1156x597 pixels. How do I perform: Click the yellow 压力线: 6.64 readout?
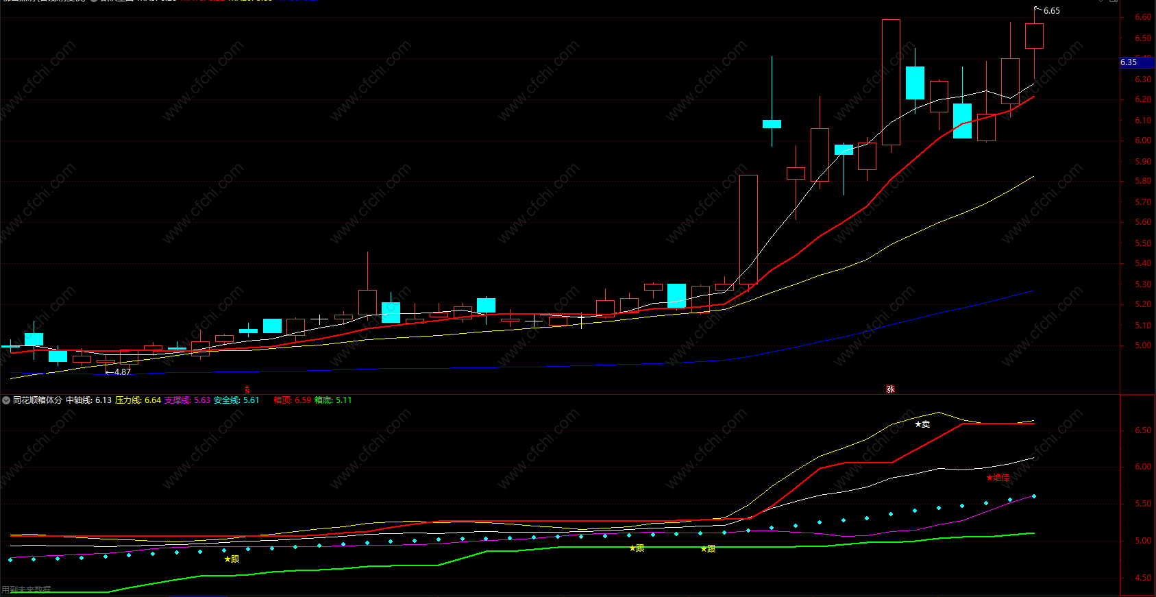[138, 400]
